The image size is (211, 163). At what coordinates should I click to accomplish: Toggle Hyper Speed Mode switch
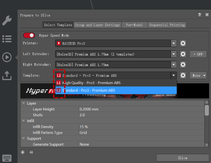(29, 35)
